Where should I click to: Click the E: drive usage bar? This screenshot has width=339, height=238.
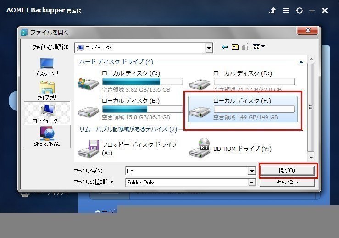[x=143, y=109]
